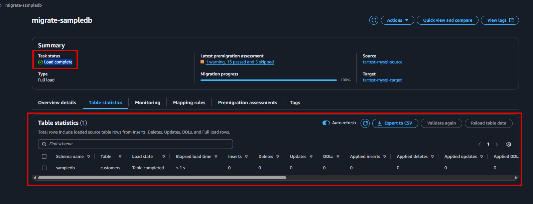Image resolution: width=533 pixels, height=204 pixels.
Task: Sort by Elapsed load time arrow
Action: 216,157
